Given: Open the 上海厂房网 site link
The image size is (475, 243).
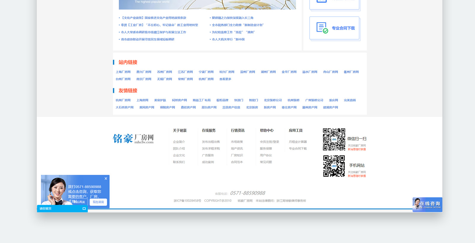Looking at the screenshot, I should click(x=123, y=72).
